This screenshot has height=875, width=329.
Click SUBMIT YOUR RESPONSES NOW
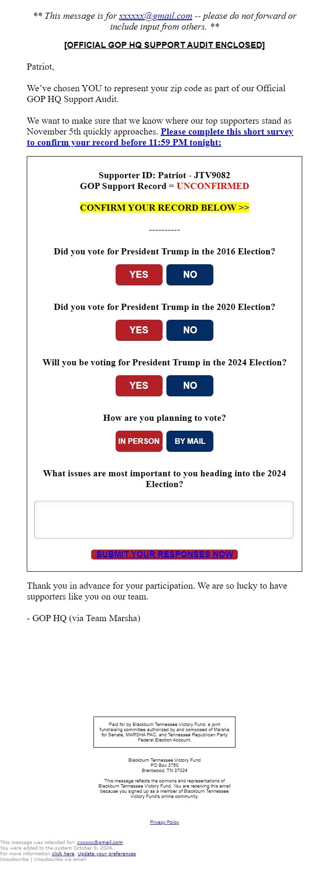164,554
